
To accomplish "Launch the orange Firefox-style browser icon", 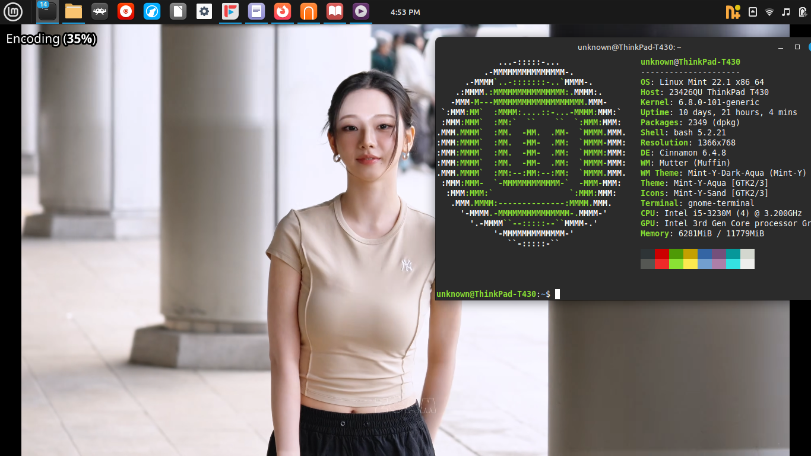I will (x=283, y=11).
